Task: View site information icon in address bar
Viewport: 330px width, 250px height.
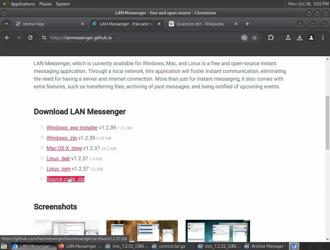Action: tap(44, 38)
